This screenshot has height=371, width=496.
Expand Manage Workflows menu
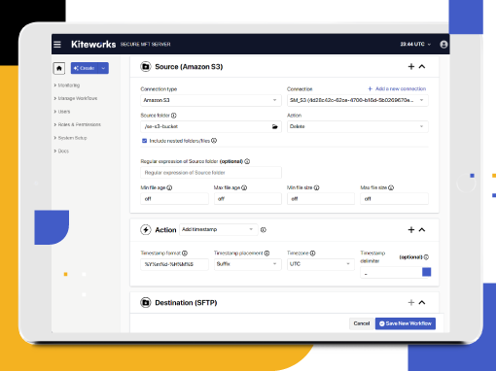pyautogui.click(x=76, y=98)
